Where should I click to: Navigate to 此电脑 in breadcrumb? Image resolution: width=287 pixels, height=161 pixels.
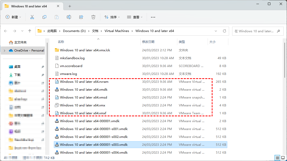(x=52, y=31)
